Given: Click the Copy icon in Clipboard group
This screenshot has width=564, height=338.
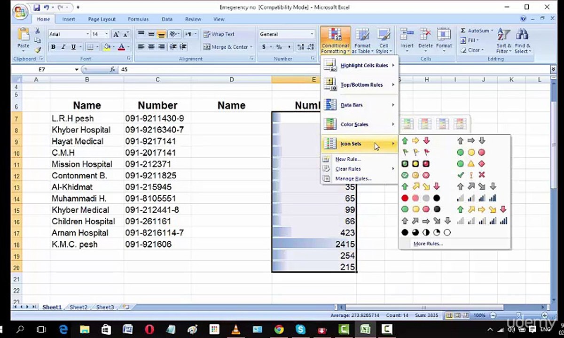Looking at the screenshot, I should pos(38,40).
